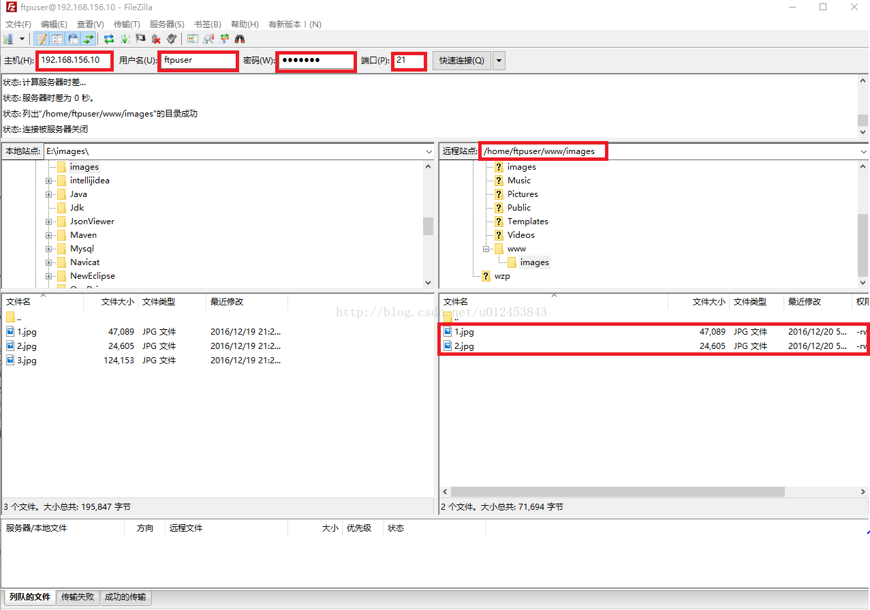Image resolution: width=870 pixels, height=610 pixels.
Task: Select the Music folder in remote tree
Action: tap(519, 181)
